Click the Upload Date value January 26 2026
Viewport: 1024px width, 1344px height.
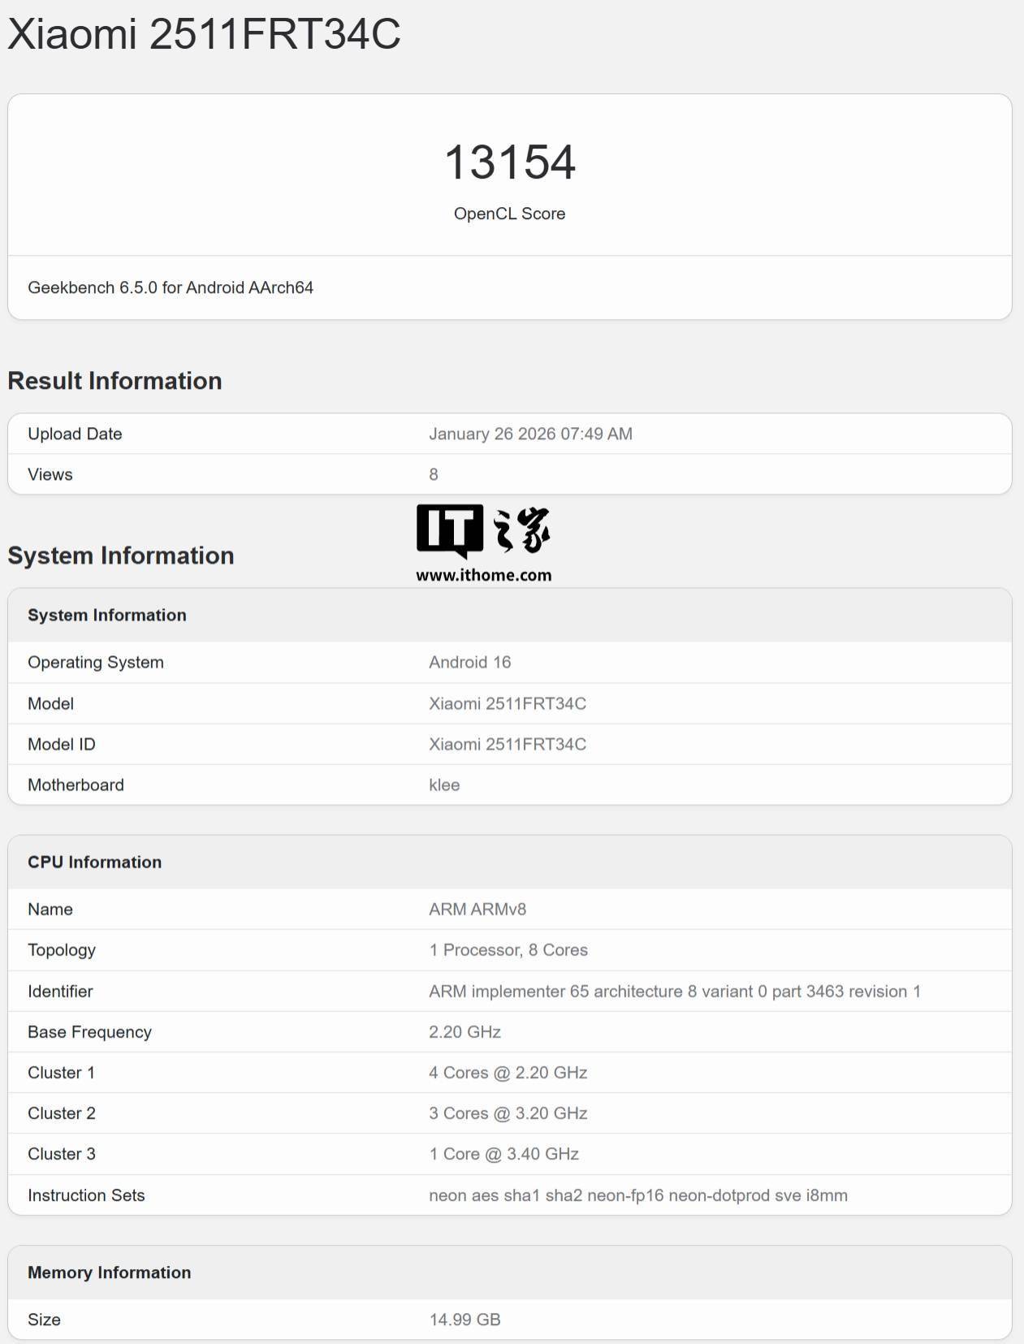click(x=530, y=434)
